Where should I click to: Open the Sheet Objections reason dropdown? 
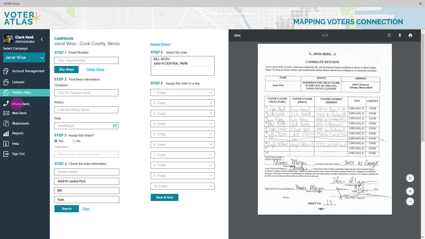pos(86,154)
